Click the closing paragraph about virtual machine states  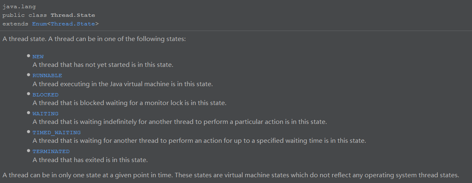pos(231,175)
